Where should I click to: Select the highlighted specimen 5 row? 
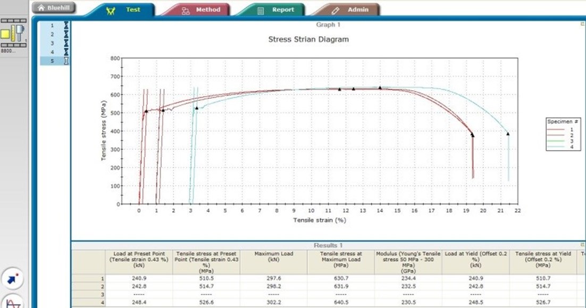[x=54, y=61]
